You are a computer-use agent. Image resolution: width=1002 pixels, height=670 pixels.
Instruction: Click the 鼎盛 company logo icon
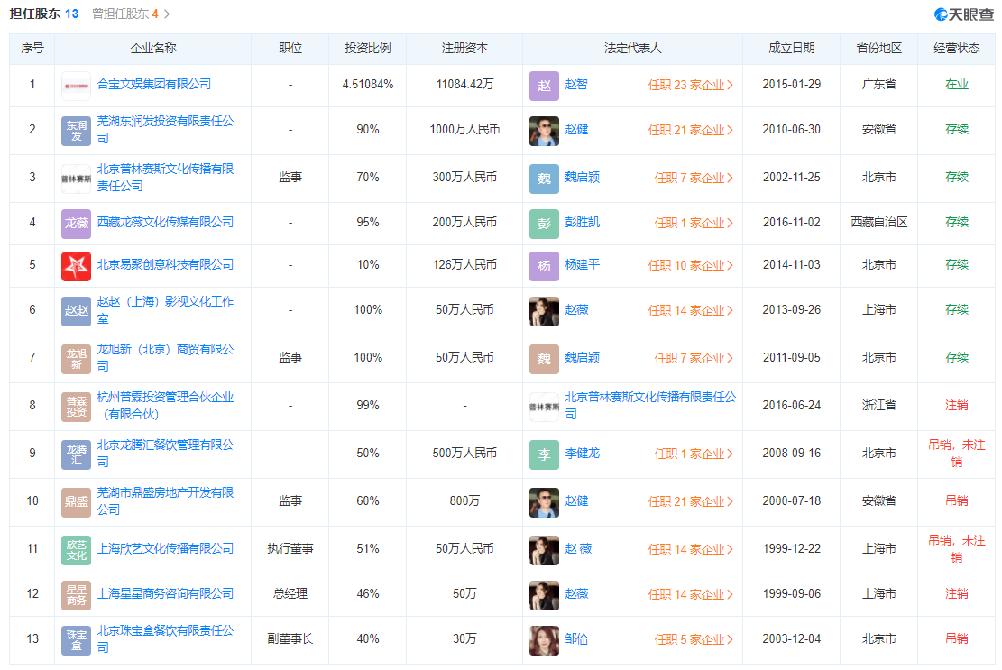click(76, 502)
